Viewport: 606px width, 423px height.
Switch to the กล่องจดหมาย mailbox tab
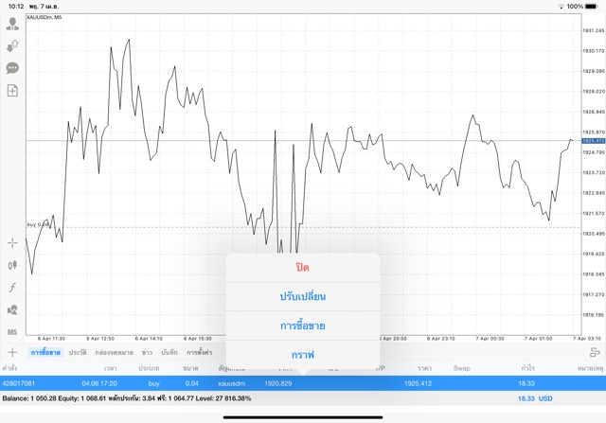point(112,352)
